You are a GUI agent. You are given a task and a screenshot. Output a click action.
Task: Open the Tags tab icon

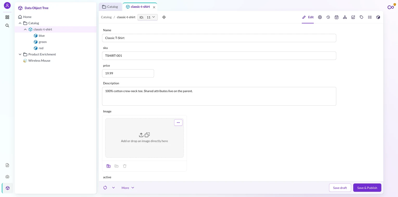pos(362,17)
